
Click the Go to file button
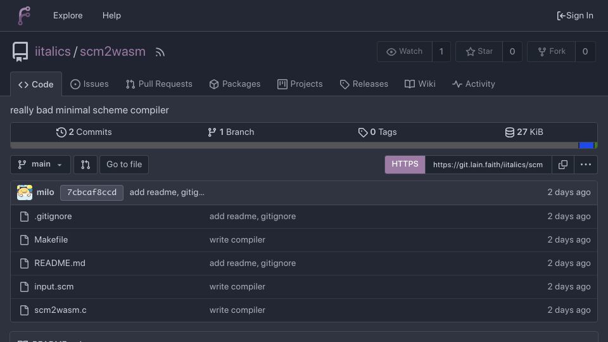(x=124, y=165)
